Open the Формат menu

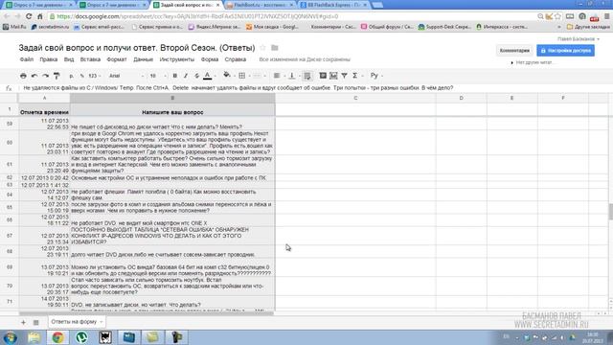[x=117, y=59]
